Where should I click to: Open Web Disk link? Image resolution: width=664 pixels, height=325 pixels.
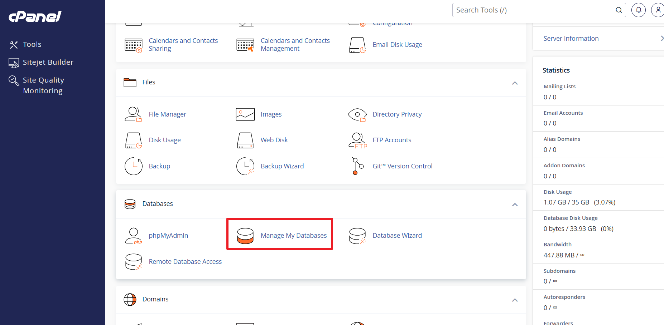[274, 140]
